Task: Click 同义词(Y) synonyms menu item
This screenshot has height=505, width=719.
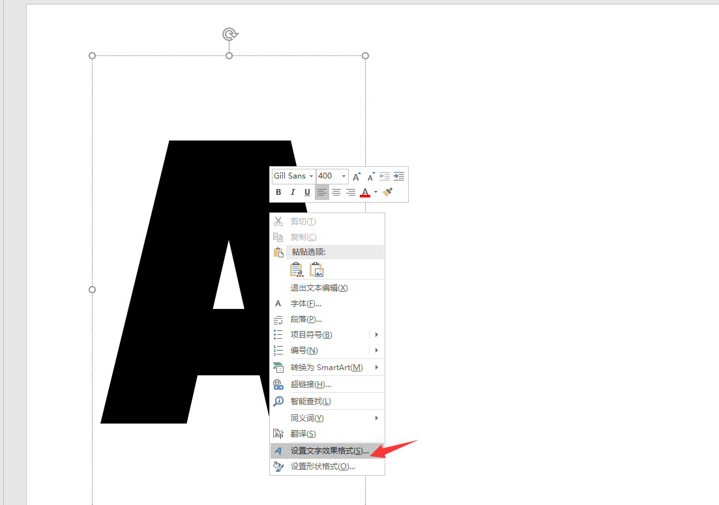Action: tap(327, 418)
